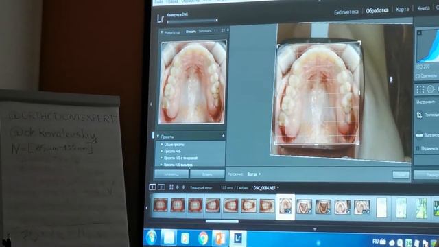The image size is (439, 247).
Task: Click the navigator preview image
Action: pos(193,82)
